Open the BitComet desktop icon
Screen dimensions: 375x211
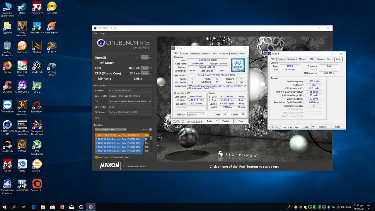pyautogui.click(x=22, y=47)
